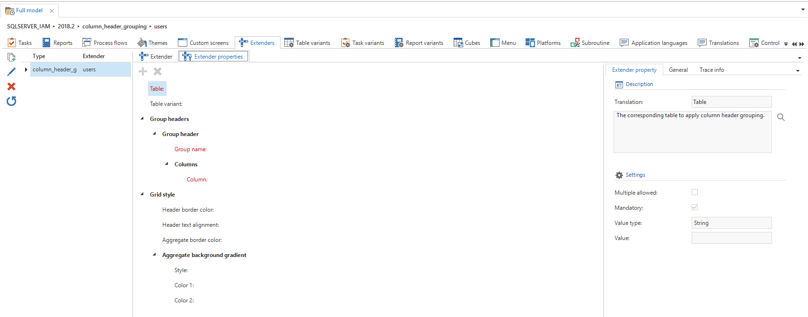Click the blue refresh arrow icon
808x317 pixels.
(11, 101)
